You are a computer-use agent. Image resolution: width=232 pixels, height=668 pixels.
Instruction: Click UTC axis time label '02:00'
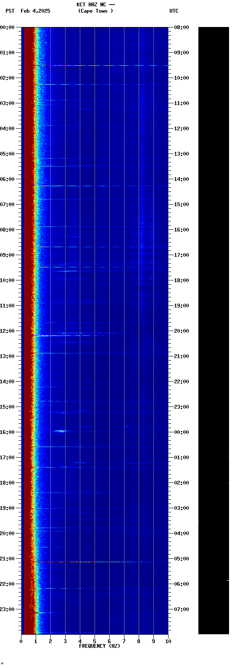click(x=182, y=483)
